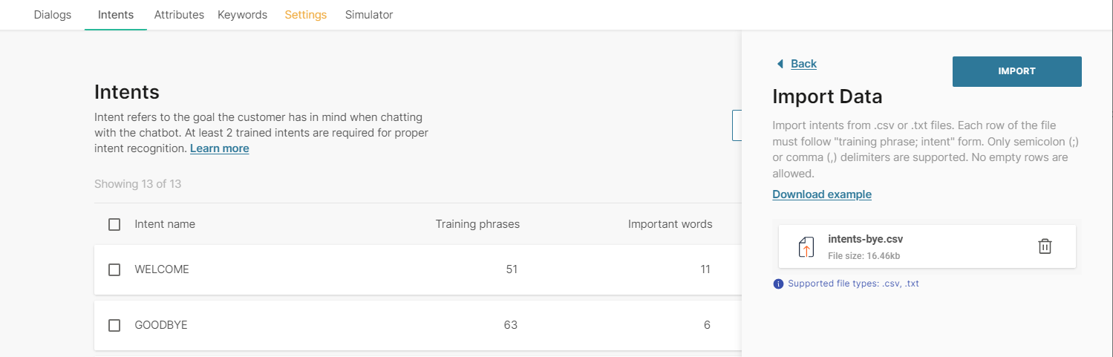Switch to the Simulator tab
This screenshot has width=1113, height=357.
click(x=369, y=15)
